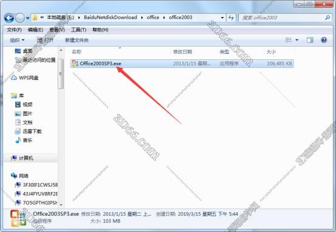Open the 文档 library
The height and width of the screenshot is (232, 336).
[x=27, y=122]
